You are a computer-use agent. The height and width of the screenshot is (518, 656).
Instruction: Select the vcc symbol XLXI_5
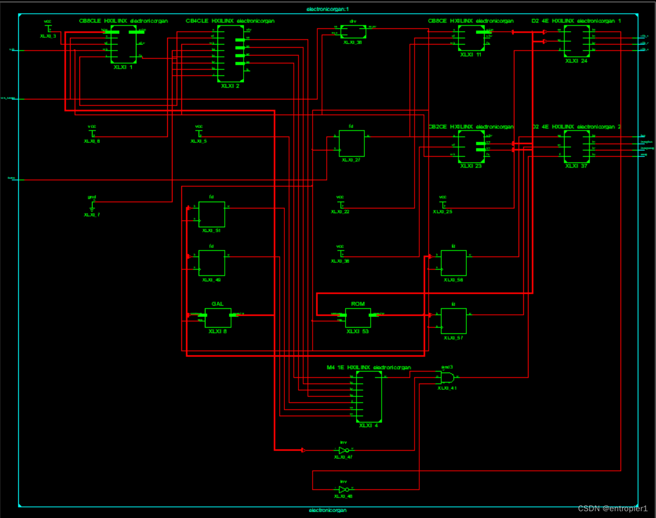tap(199, 133)
